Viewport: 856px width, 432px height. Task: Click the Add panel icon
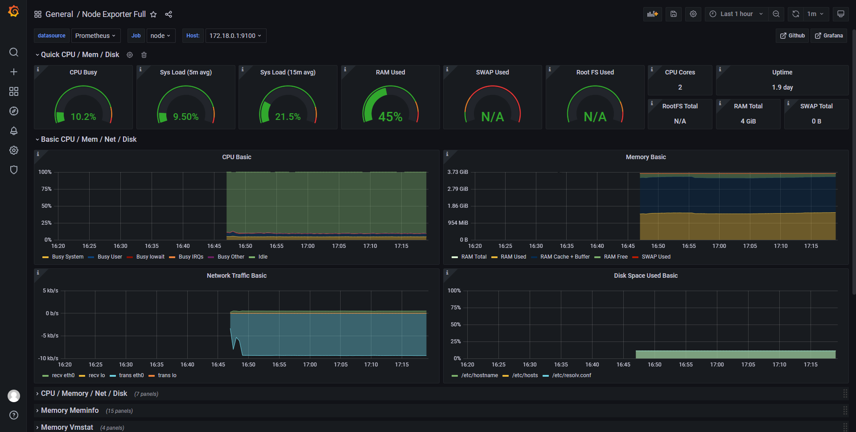653,14
